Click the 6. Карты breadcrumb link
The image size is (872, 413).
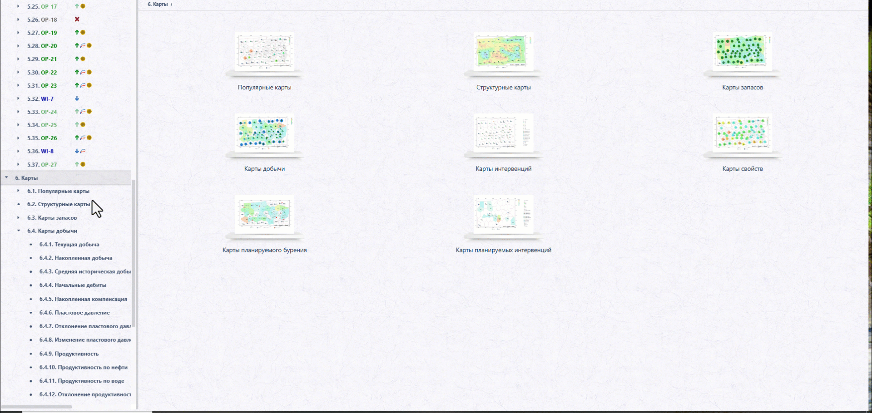click(158, 4)
